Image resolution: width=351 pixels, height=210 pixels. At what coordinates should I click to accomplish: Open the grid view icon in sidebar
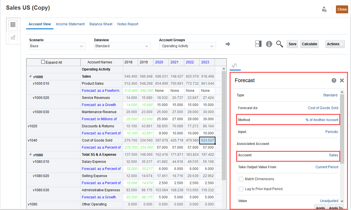13,24
